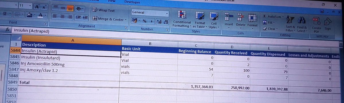The image size is (344, 103).
Task: Switch to Developer tab
Action: click(x=132, y=2)
